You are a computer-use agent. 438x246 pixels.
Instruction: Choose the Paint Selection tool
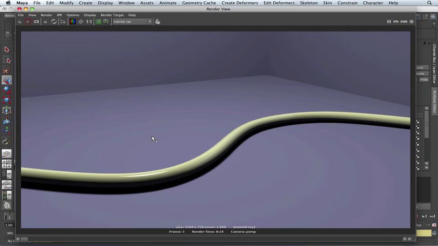pyautogui.click(x=7, y=70)
